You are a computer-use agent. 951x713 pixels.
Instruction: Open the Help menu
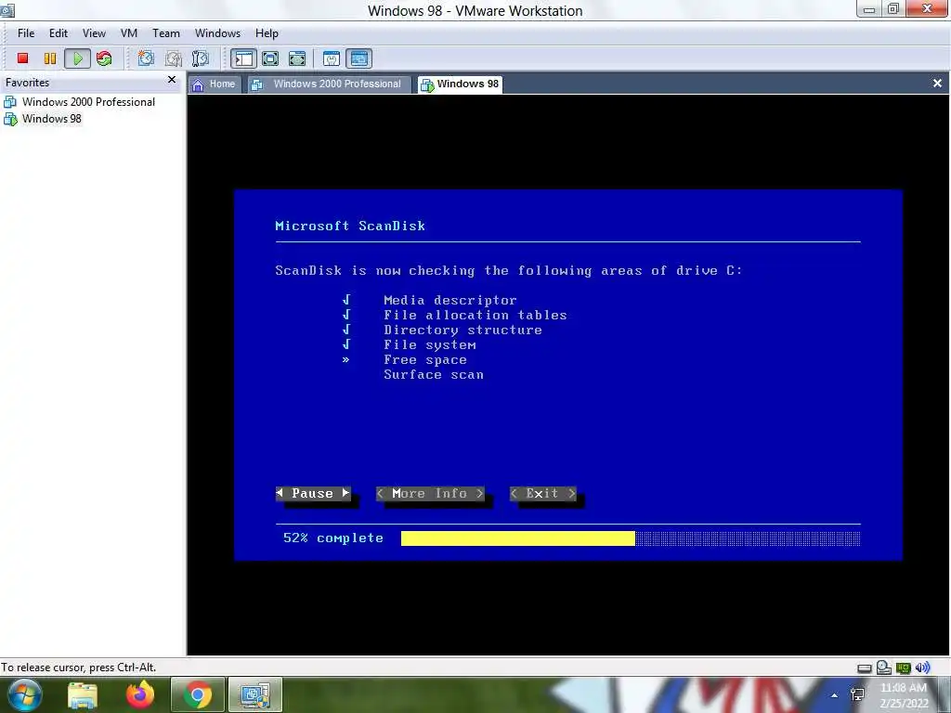[x=267, y=33]
